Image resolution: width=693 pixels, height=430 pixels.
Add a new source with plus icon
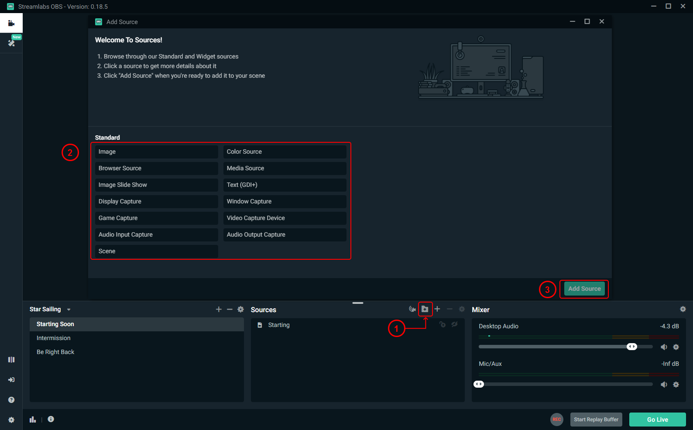[437, 309]
